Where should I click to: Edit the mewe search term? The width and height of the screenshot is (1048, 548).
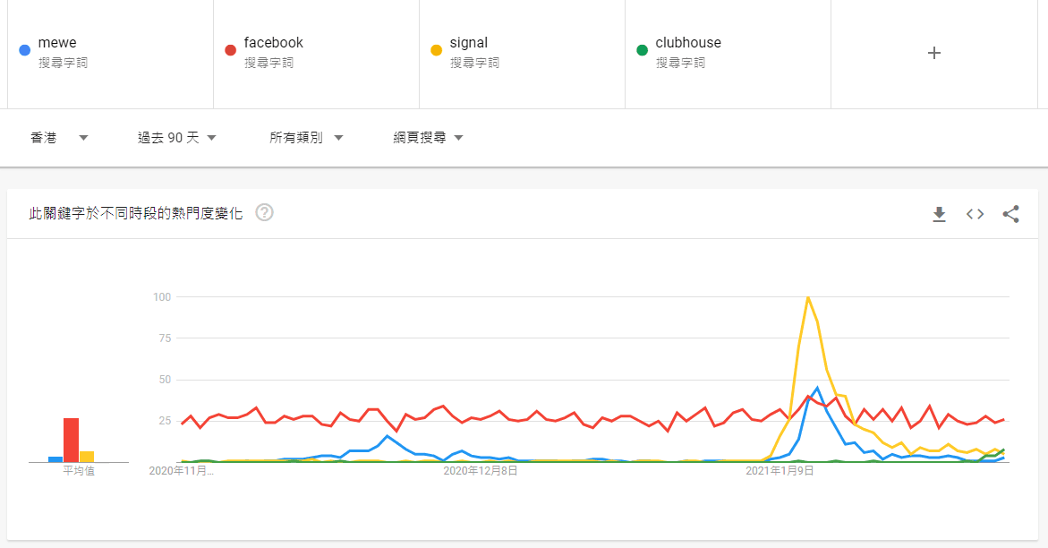point(57,43)
